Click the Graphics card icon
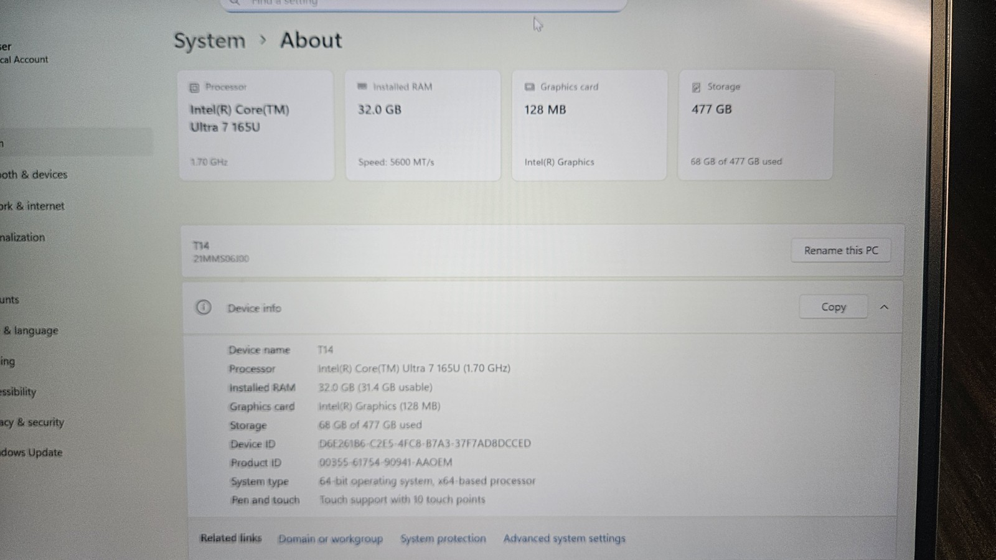This screenshot has height=560, width=996. [529, 87]
